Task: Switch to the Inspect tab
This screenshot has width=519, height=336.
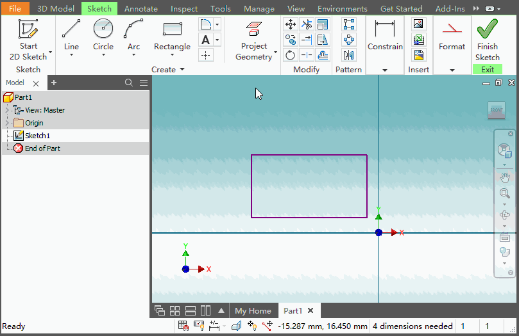Action: click(x=184, y=8)
